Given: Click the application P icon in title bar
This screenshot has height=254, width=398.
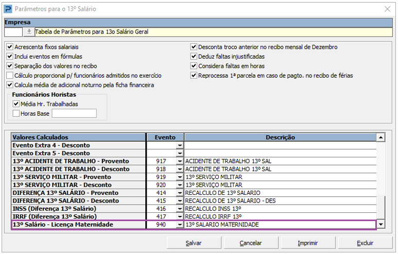Looking at the screenshot, I should 8,9.
